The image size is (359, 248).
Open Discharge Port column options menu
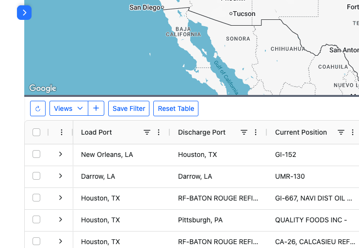tap(256, 132)
